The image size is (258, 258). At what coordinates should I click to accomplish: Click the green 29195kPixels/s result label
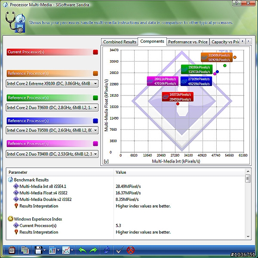[197, 69]
